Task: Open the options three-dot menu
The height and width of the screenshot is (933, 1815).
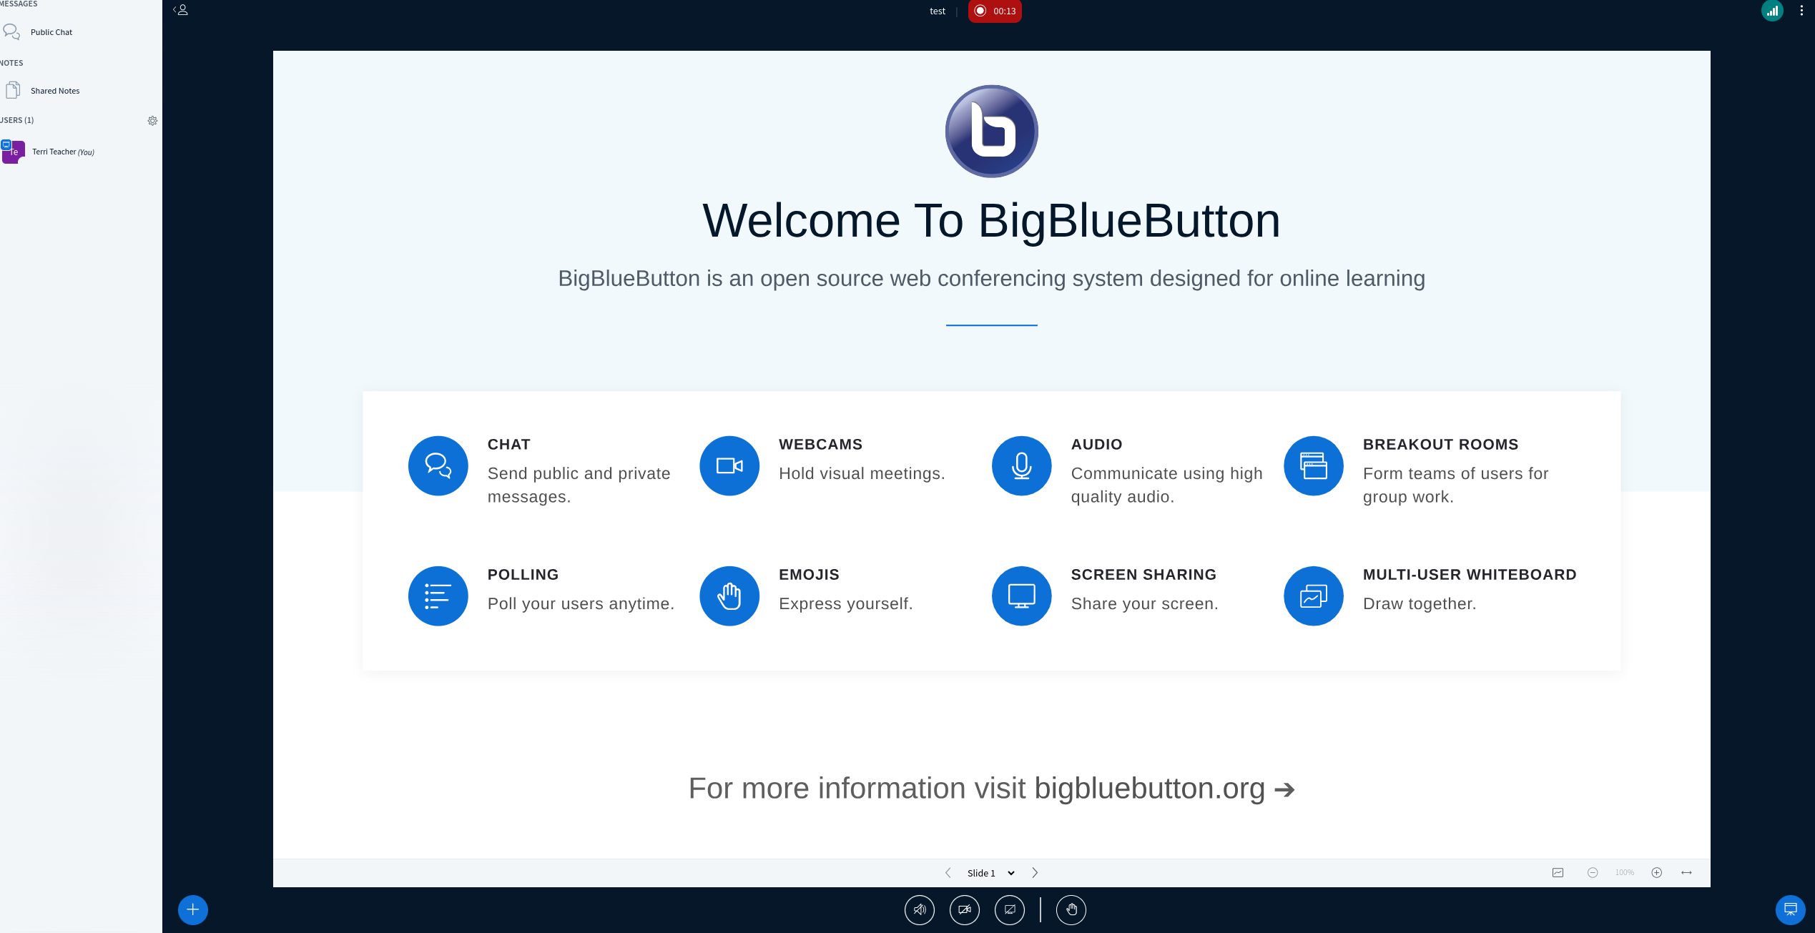Action: pyautogui.click(x=1801, y=11)
